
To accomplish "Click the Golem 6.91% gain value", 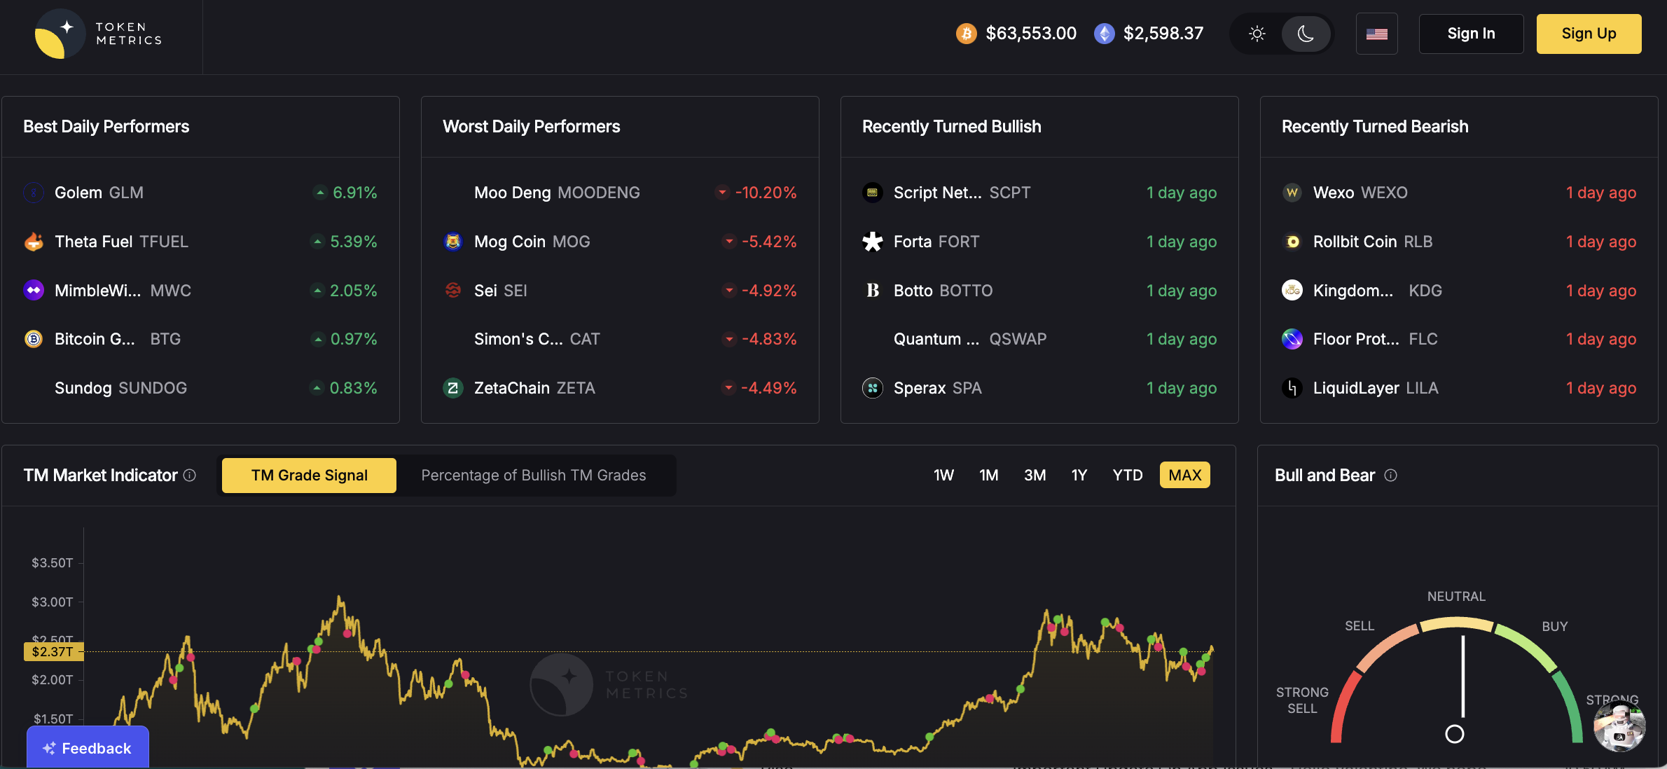I will [x=355, y=193].
